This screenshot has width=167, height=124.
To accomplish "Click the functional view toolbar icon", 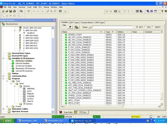I will tap(7, 16).
